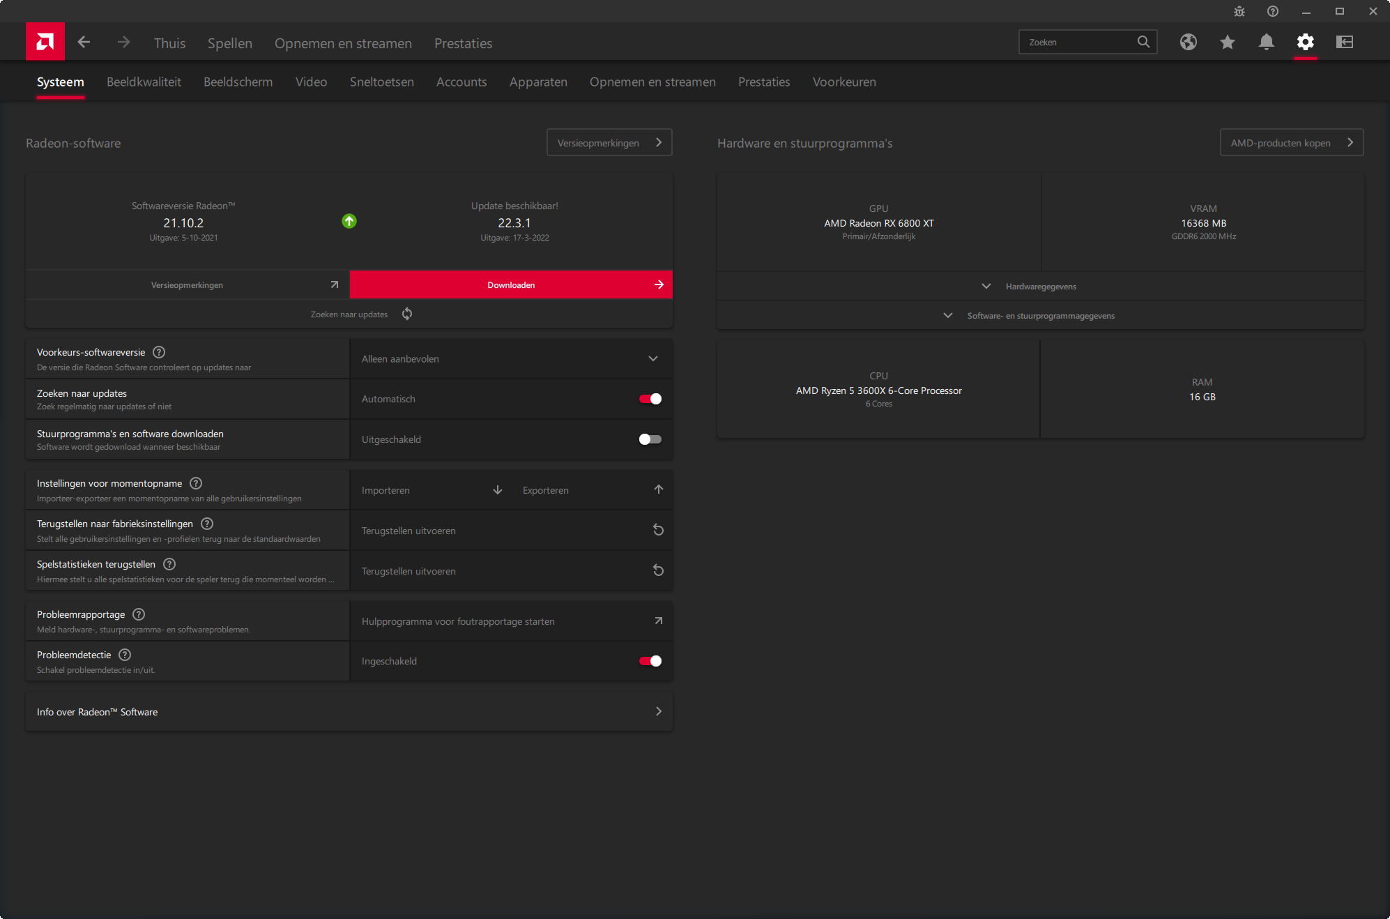Open the Sneltoetsen tab
1390x919 pixels.
[381, 82]
